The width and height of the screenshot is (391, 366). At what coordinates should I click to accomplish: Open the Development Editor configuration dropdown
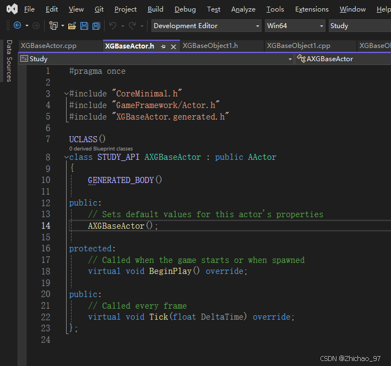tap(258, 26)
